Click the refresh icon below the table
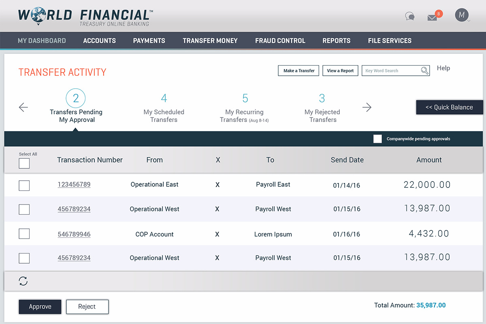 pyautogui.click(x=23, y=281)
